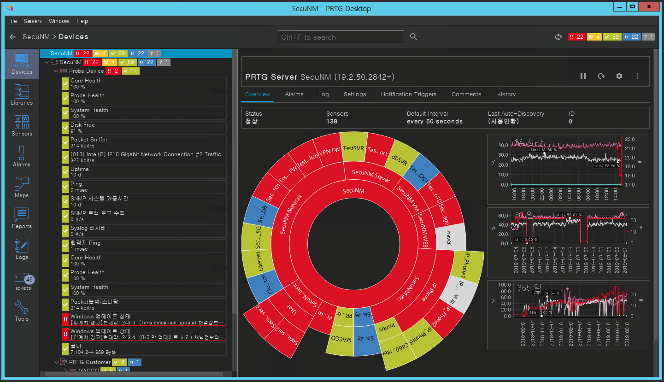Open the Maps sidebar view
Image resolution: width=664 pixels, height=382 pixels.
click(22, 187)
